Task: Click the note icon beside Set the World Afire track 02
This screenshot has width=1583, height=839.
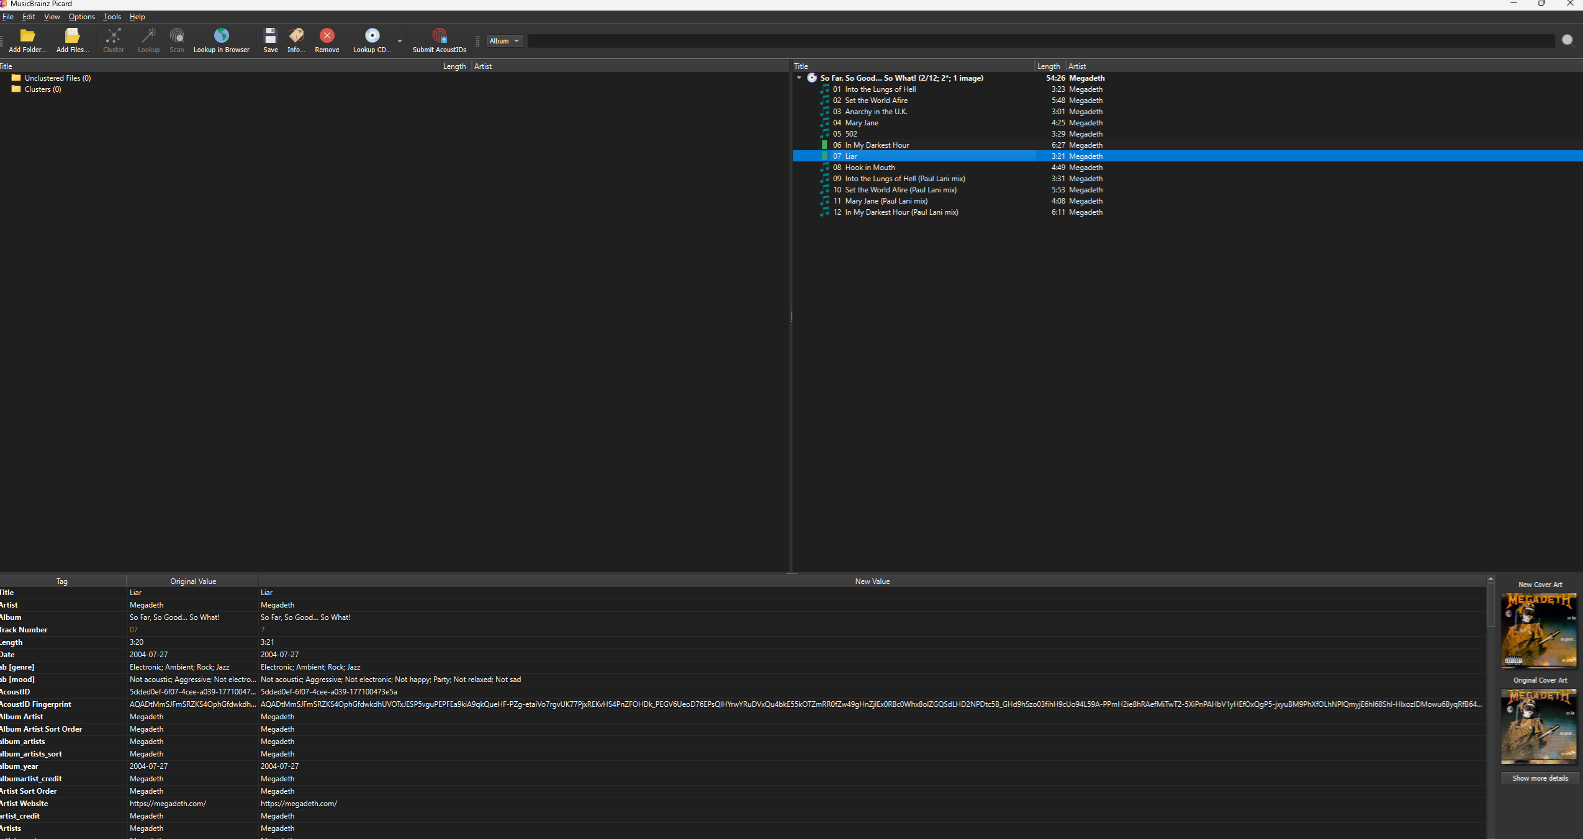Action: pyautogui.click(x=824, y=101)
